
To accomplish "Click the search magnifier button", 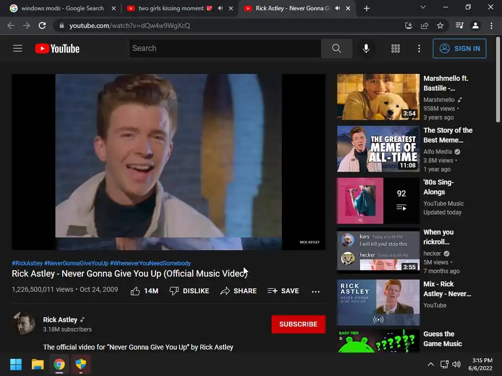I will point(336,48).
